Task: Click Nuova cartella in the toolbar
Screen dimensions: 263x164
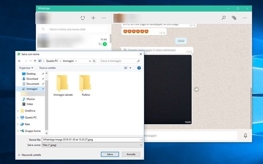Action: click(x=47, y=68)
